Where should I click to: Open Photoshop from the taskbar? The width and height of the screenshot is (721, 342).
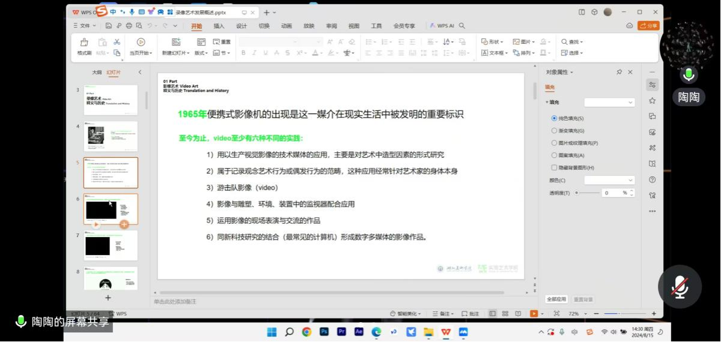pos(324,332)
